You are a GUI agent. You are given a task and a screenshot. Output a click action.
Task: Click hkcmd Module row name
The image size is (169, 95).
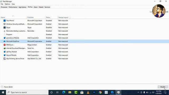click(x=11, y=55)
